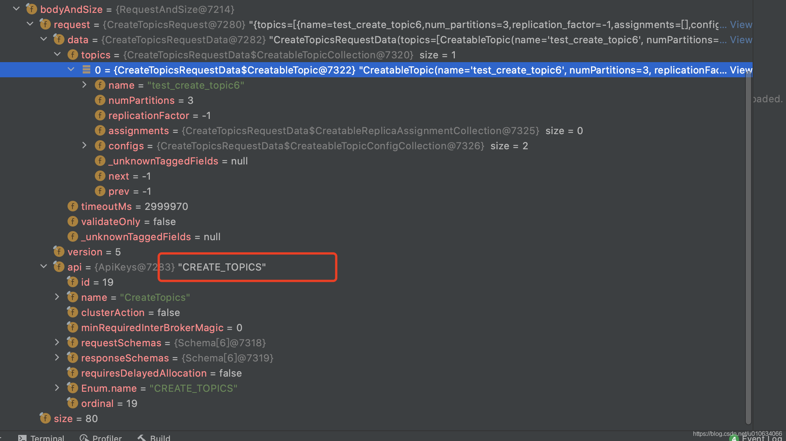Collapse the api ApiKeys node
The image size is (786, 441).
click(x=44, y=266)
